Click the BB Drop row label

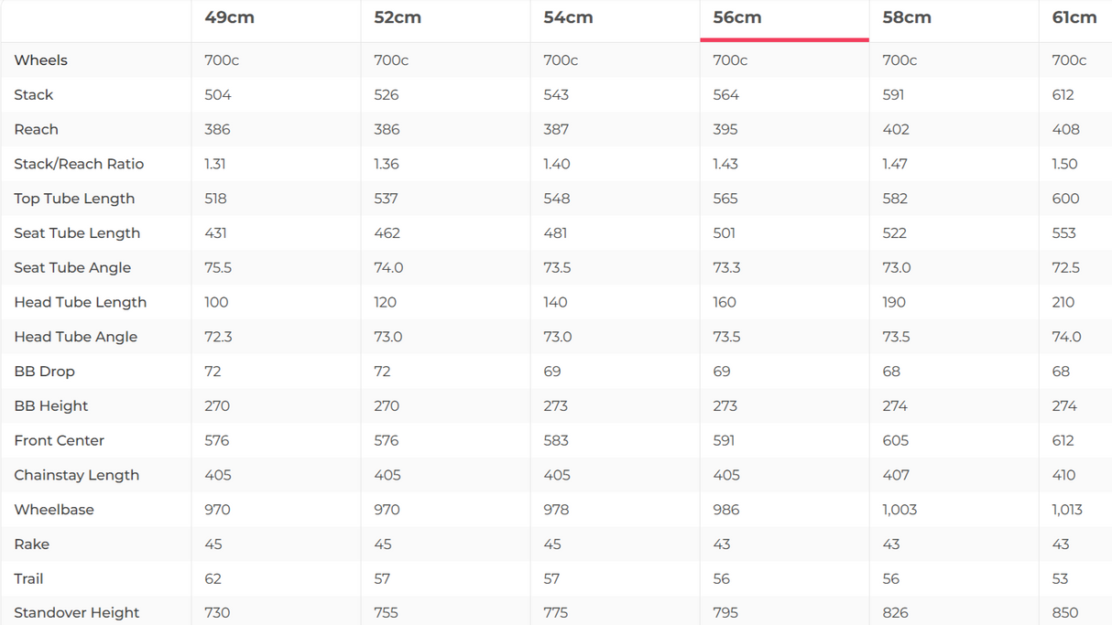pyautogui.click(x=44, y=372)
